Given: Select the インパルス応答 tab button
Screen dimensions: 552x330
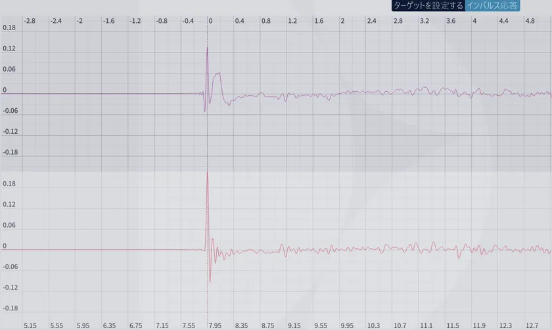Looking at the screenshot, I should click(x=492, y=6).
